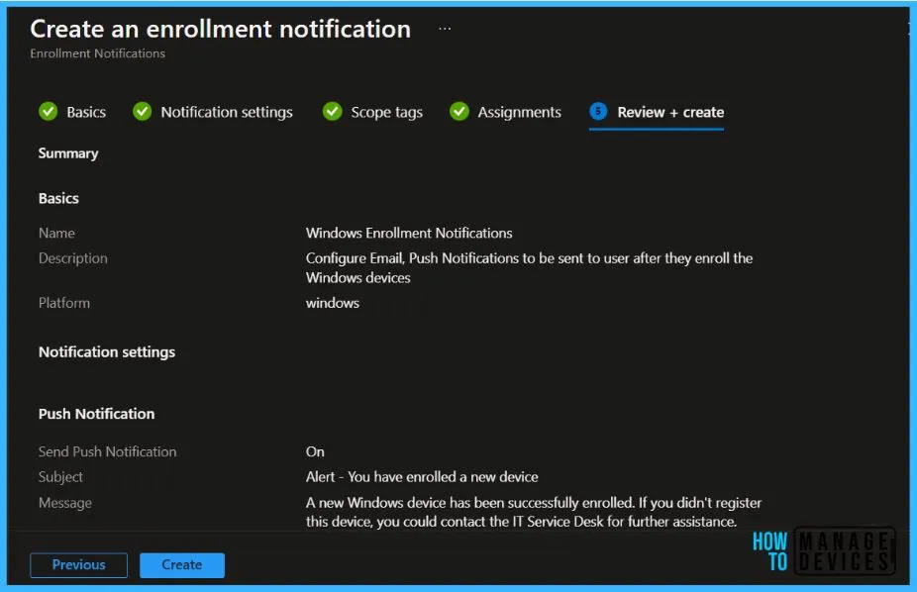Image resolution: width=917 pixels, height=592 pixels.
Task: Click the How To Manage Devices logo
Action: tap(822, 550)
